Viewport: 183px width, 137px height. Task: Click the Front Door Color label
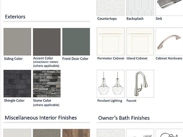pos(75,59)
